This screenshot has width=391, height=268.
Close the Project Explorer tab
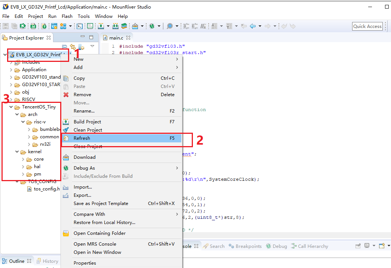coord(49,38)
